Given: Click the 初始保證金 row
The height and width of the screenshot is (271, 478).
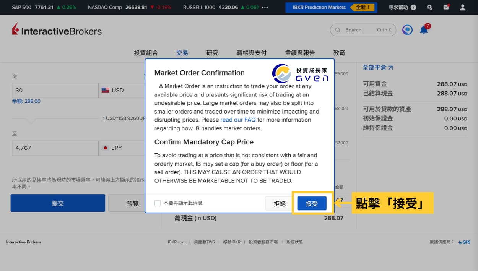Looking at the screenshot, I should (x=415, y=118).
